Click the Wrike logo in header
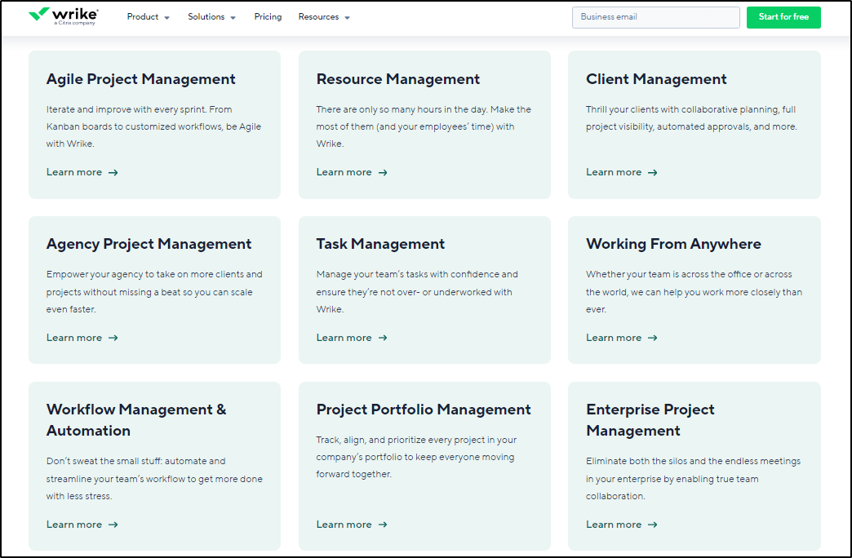This screenshot has width=852, height=558. click(x=63, y=16)
